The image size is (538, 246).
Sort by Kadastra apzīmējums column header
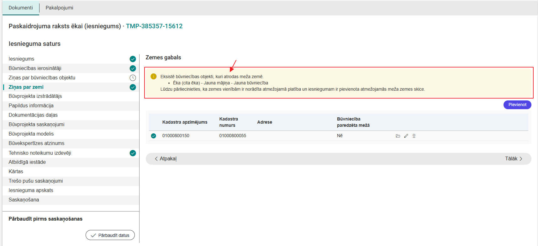point(185,122)
